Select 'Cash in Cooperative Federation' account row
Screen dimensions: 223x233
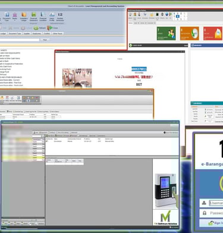pyautogui.click(x=11, y=64)
